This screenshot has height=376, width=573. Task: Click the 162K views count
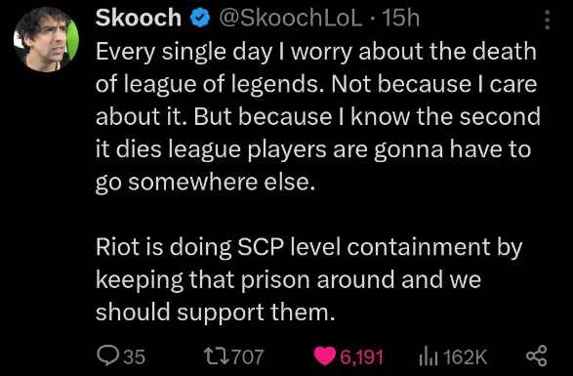pos(465,356)
